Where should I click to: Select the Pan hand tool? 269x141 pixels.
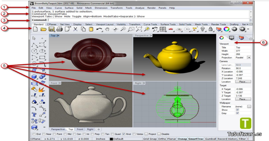click(107, 29)
